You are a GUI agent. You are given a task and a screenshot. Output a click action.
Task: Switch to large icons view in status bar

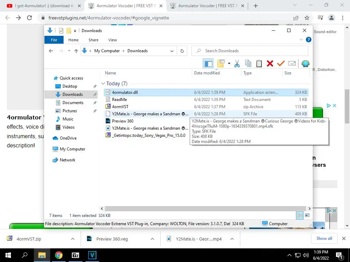(x=307, y=215)
